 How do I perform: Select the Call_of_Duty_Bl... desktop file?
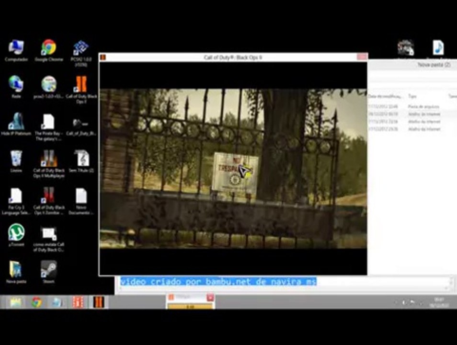tap(81, 126)
